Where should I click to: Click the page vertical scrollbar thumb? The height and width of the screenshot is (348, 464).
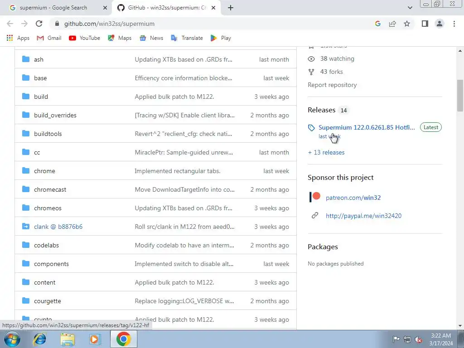(x=460, y=95)
